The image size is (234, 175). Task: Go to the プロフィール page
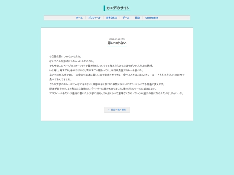(x=94, y=18)
